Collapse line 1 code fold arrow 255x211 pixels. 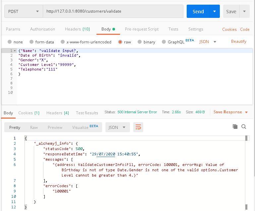click(x=15, y=51)
